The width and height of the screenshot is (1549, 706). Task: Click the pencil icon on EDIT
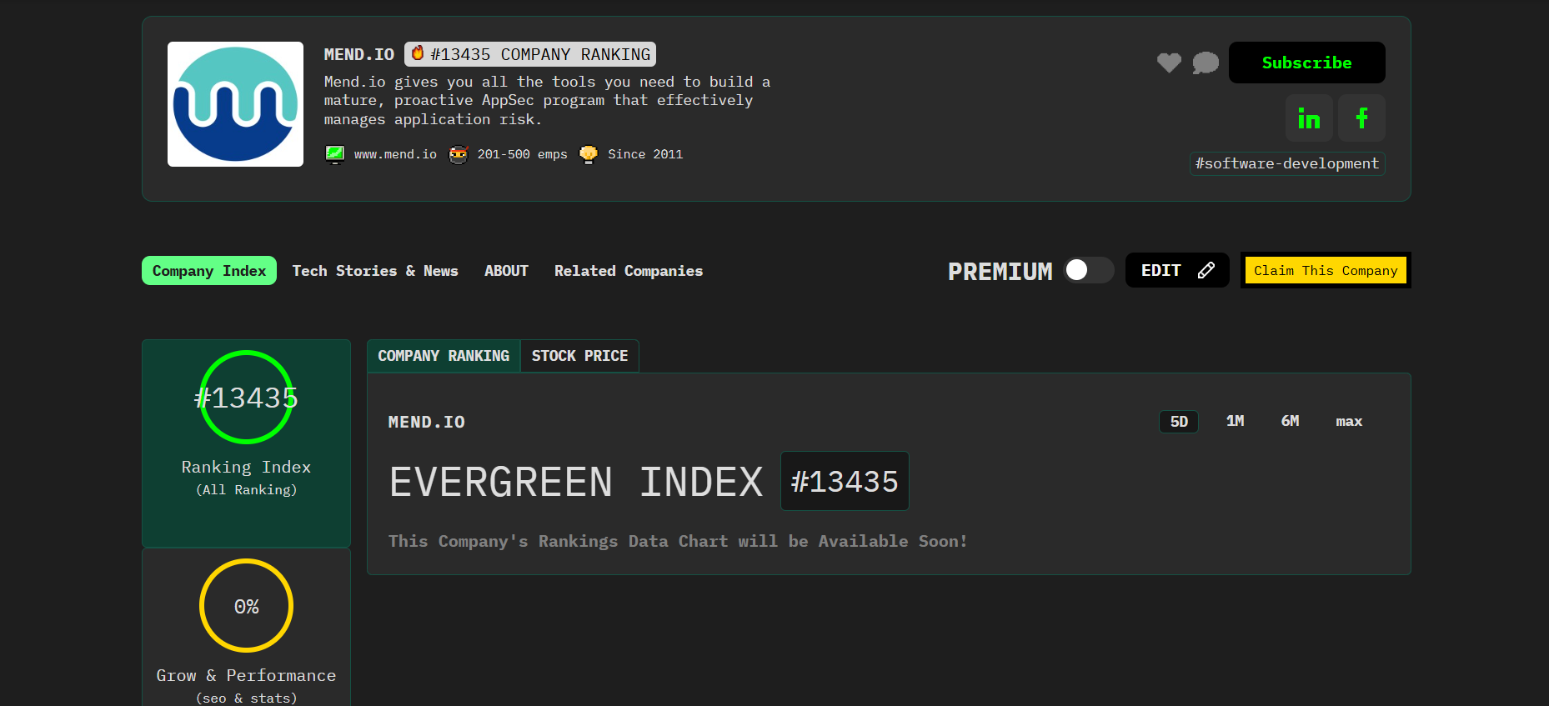click(1206, 270)
